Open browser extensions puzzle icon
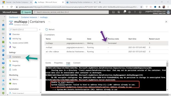 (160, 7)
